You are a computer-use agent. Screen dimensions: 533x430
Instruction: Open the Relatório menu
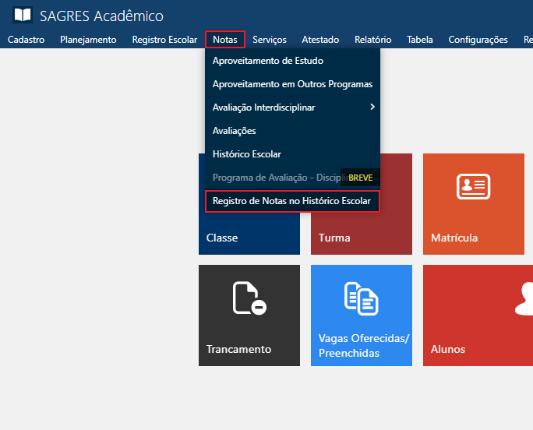[372, 40]
